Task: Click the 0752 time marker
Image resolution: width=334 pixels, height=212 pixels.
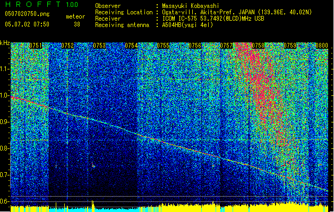Action: click(67, 46)
